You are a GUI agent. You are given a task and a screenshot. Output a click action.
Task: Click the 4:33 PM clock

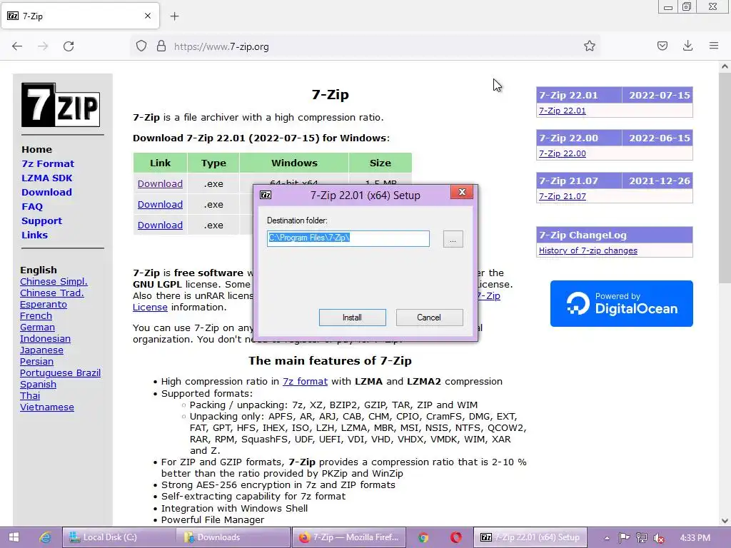coord(695,538)
